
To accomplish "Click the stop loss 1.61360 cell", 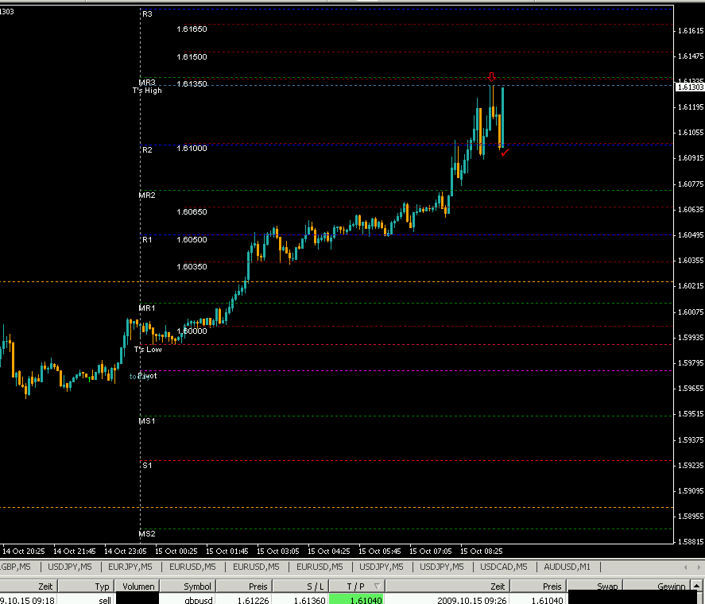I will [300, 600].
